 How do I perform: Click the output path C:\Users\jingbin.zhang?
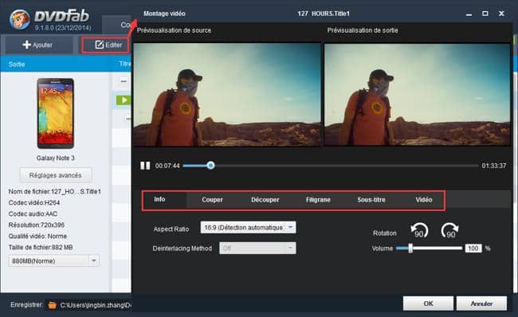coord(96,305)
